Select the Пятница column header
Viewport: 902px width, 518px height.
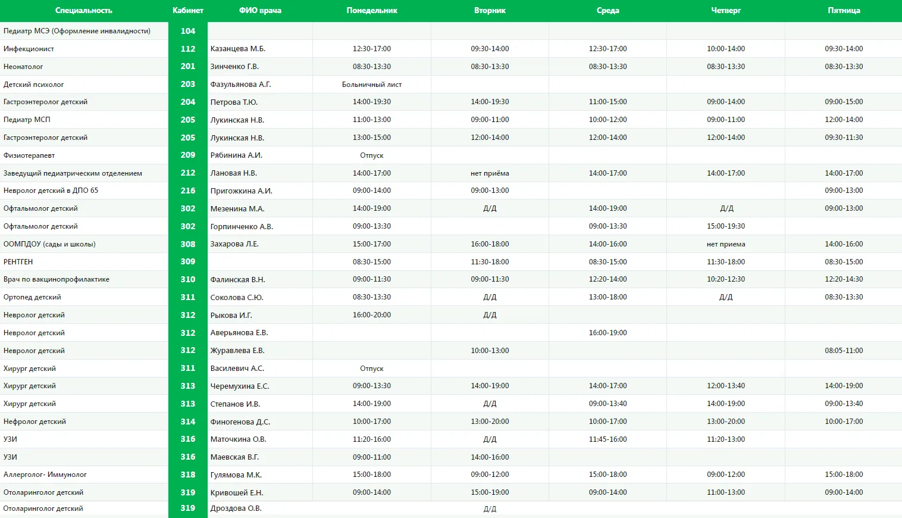(x=844, y=11)
